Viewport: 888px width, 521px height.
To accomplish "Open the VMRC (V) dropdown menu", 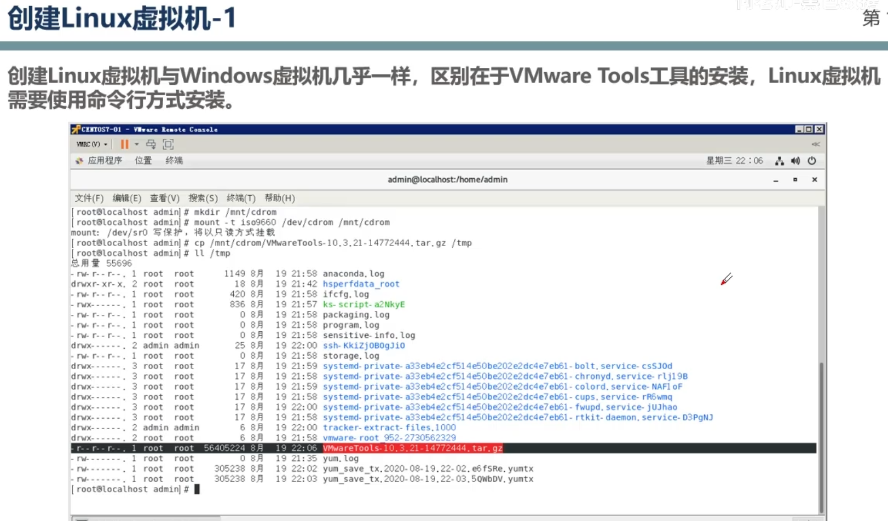I will coord(91,144).
